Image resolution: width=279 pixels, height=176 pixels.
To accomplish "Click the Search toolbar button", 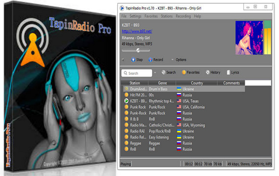I will pos(168,72).
